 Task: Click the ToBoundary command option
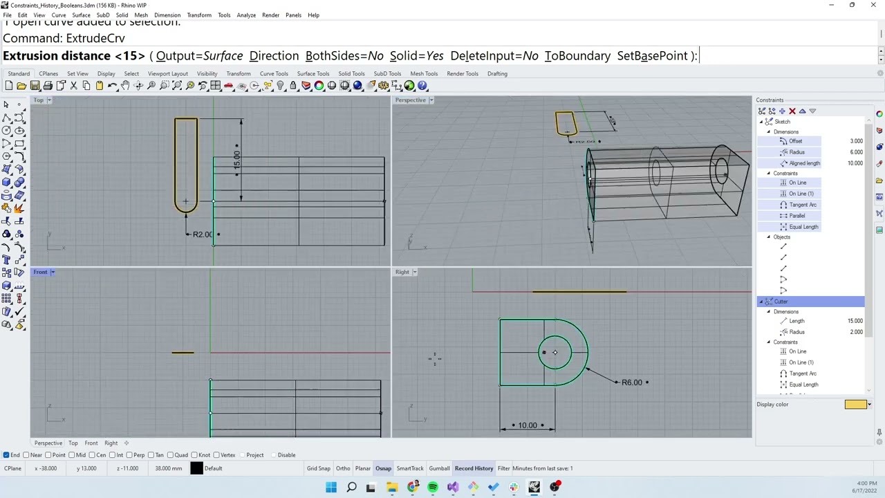577,55
